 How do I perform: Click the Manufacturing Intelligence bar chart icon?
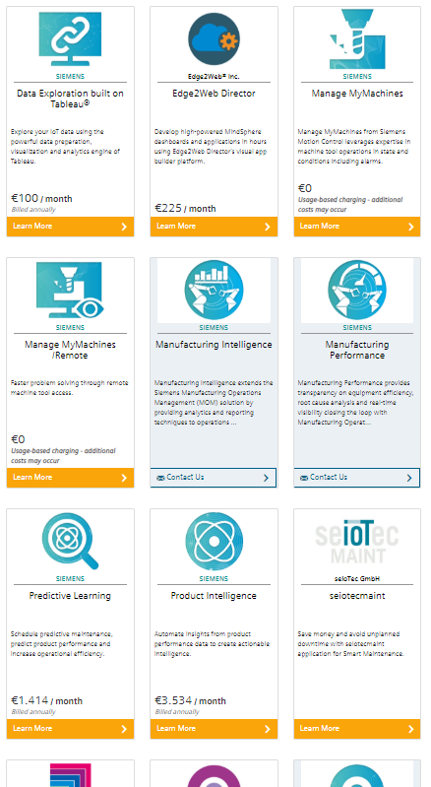pos(214,291)
